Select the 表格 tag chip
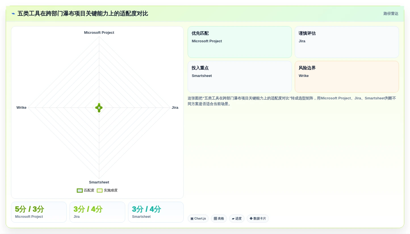The image size is (410, 234). coord(219,218)
